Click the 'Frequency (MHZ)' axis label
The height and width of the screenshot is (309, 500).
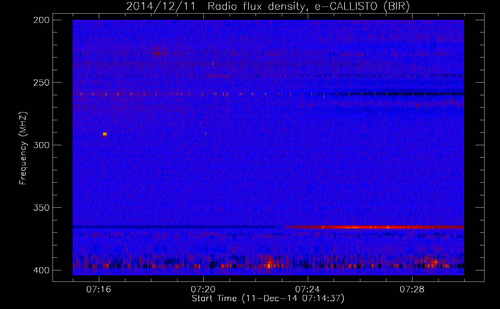point(23,148)
